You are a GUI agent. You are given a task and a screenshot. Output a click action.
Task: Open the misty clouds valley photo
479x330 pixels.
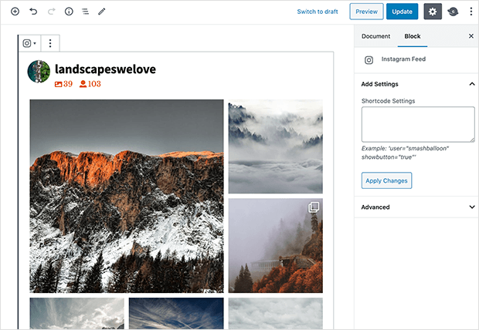[x=276, y=146]
